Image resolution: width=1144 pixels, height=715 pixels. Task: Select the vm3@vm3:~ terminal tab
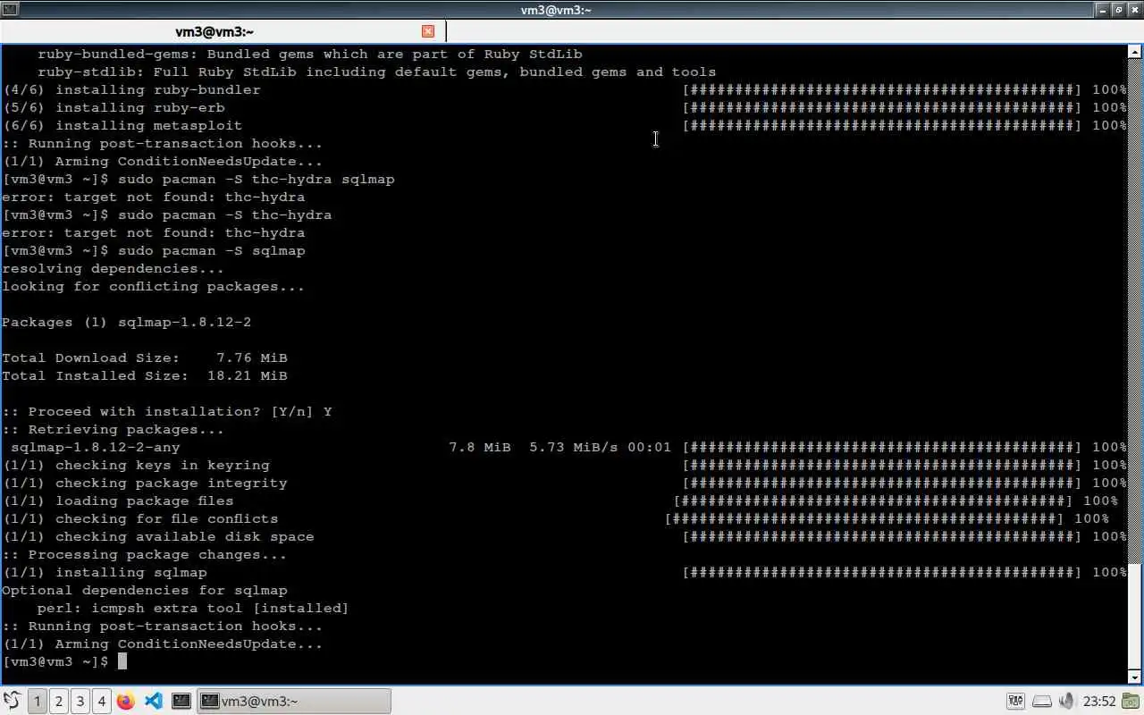tap(214, 31)
